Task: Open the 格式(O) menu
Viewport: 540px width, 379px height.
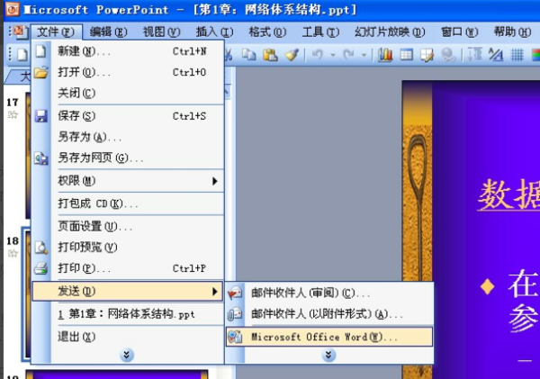Action: 267,32
